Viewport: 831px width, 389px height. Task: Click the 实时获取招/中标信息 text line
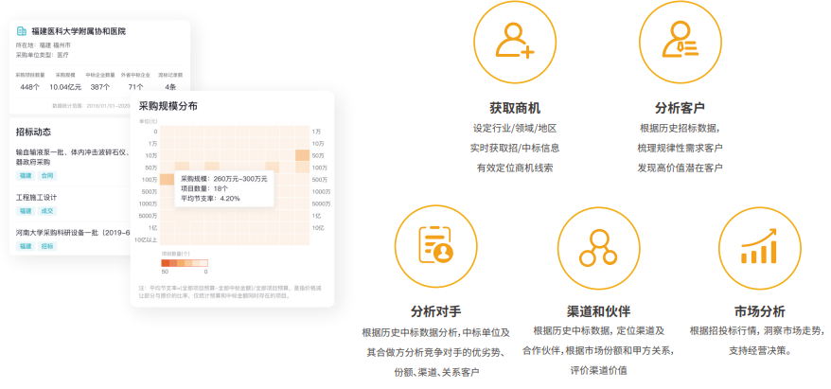(x=515, y=148)
